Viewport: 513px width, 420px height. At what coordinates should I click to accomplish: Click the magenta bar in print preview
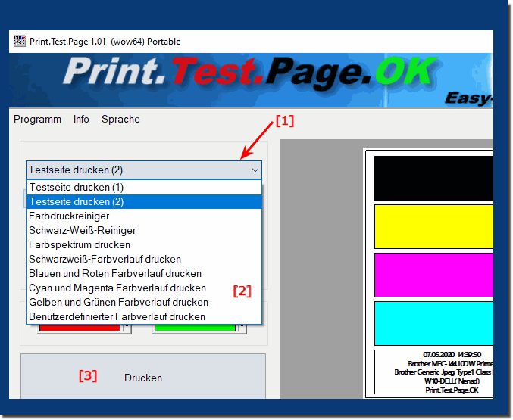tap(433, 275)
